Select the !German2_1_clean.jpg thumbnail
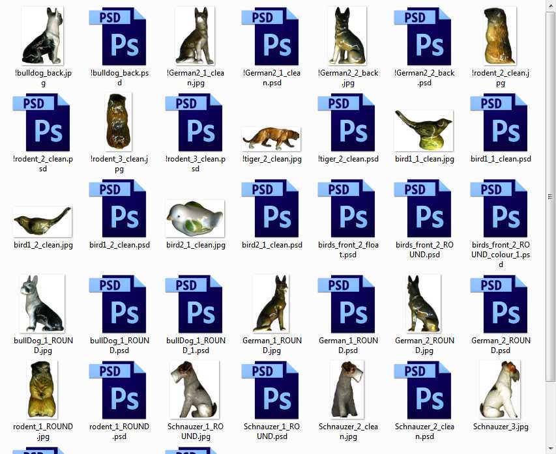The width and height of the screenshot is (556, 454). (196, 36)
